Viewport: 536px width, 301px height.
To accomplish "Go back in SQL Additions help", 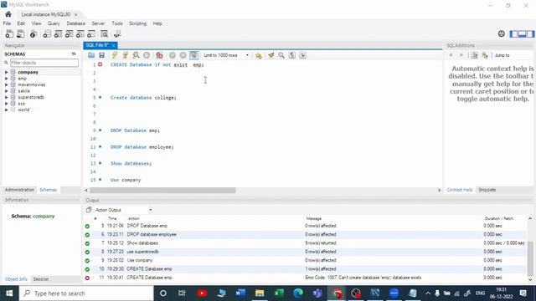I will tap(451, 55).
